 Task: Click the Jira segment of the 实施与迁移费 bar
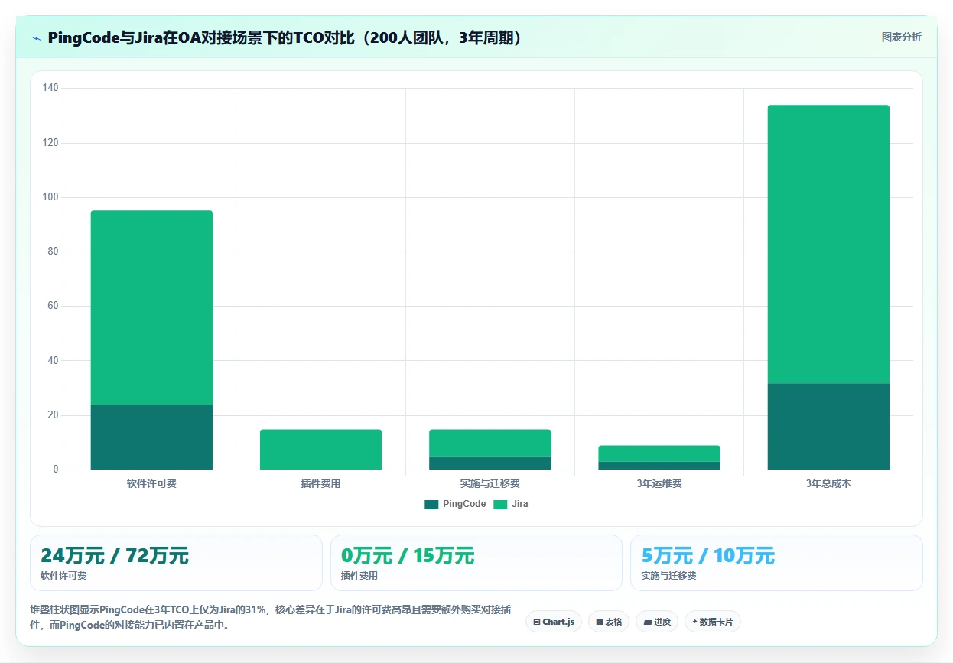(490, 443)
